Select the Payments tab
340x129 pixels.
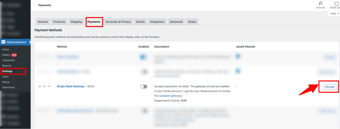(x=94, y=22)
